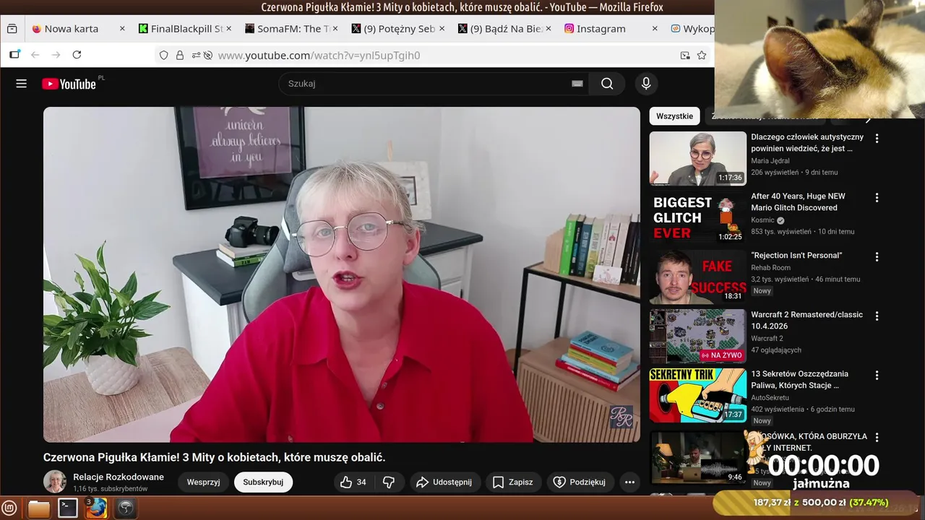This screenshot has width=925, height=520.
Task: Open options for Warcraft 2 Remastered video
Action: 877,316
